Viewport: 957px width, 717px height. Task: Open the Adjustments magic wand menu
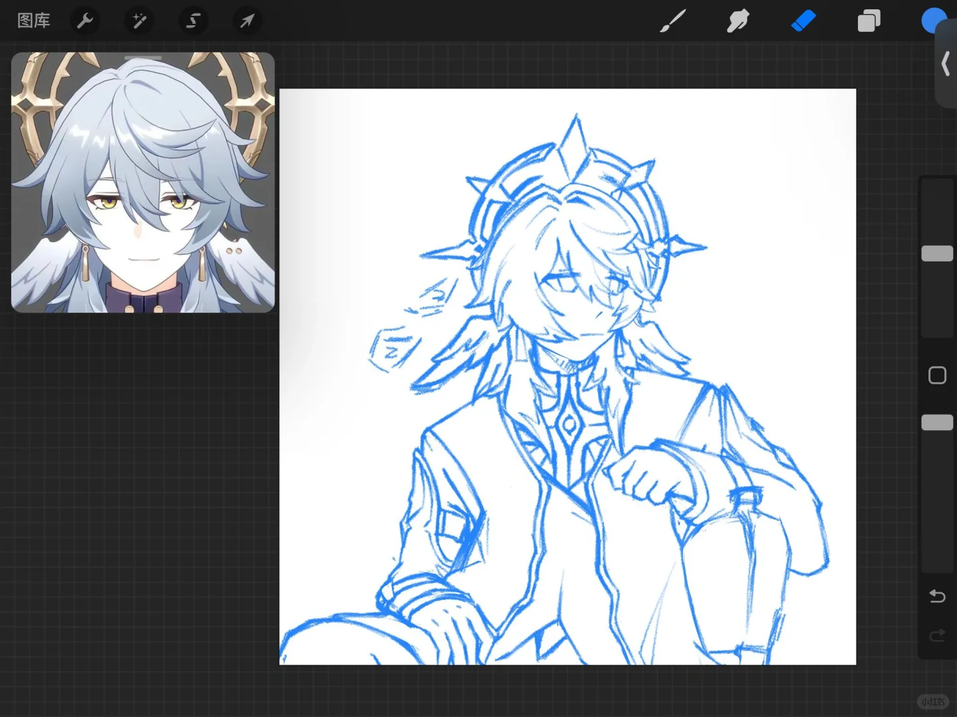click(140, 21)
